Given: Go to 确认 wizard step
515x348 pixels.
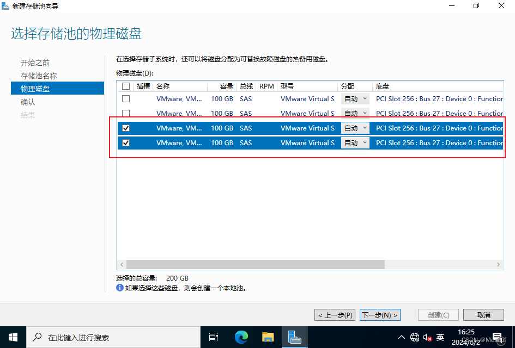Looking at the screenshot, I should tap(28, 102).
